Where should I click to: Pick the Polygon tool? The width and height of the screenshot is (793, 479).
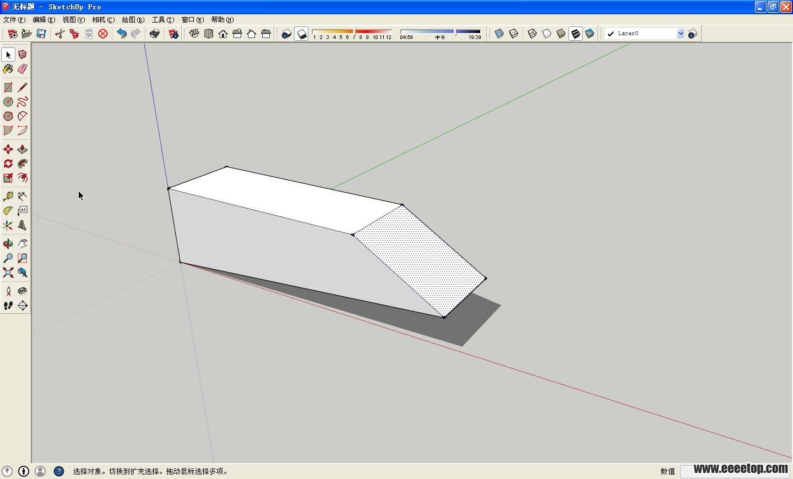pos(8,116)
